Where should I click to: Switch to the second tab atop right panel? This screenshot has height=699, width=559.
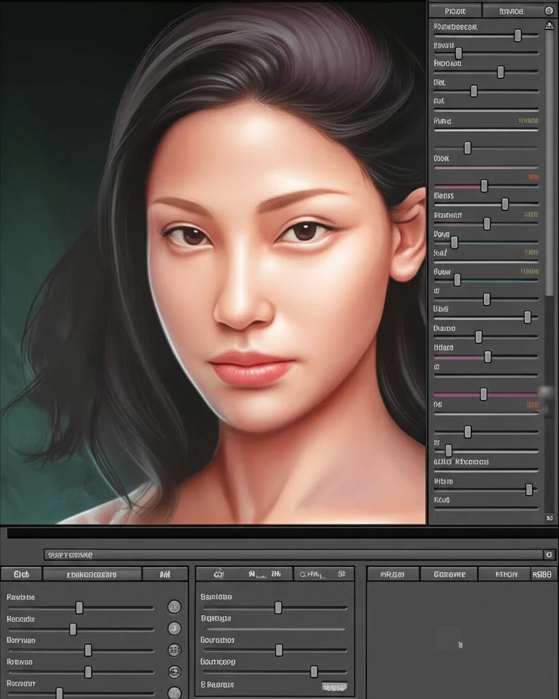coord(511,11)
